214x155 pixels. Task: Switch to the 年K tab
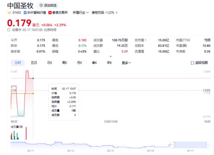point(109,63)
